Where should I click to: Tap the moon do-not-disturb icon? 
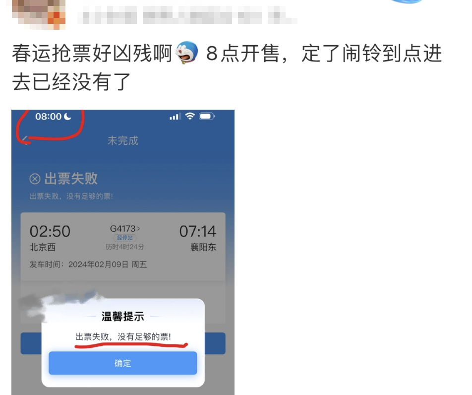click(x=68, y=116)
